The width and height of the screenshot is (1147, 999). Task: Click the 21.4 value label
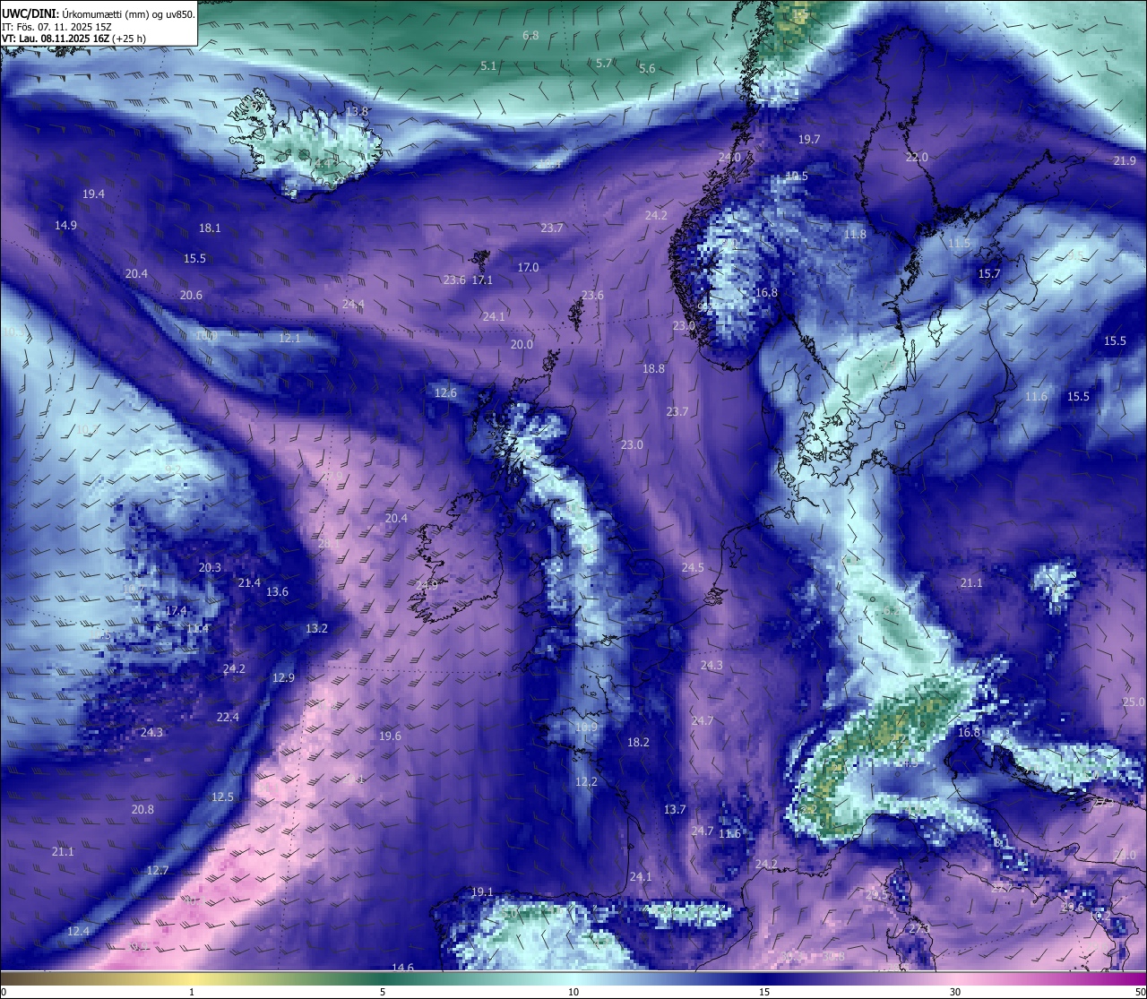249,583
